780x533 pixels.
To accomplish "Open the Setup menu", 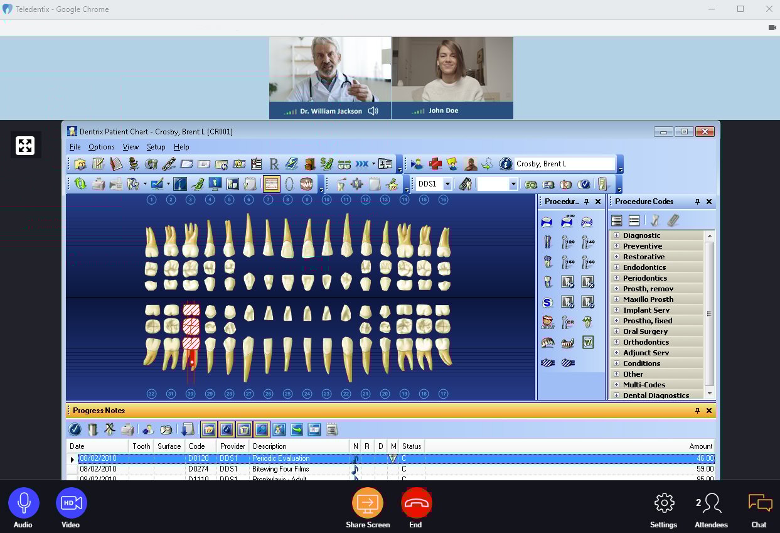I will pyautogui.click(x=156, y=146).
